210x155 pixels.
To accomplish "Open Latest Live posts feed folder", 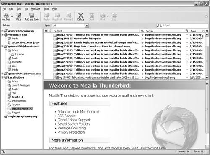I will point(26,42).
